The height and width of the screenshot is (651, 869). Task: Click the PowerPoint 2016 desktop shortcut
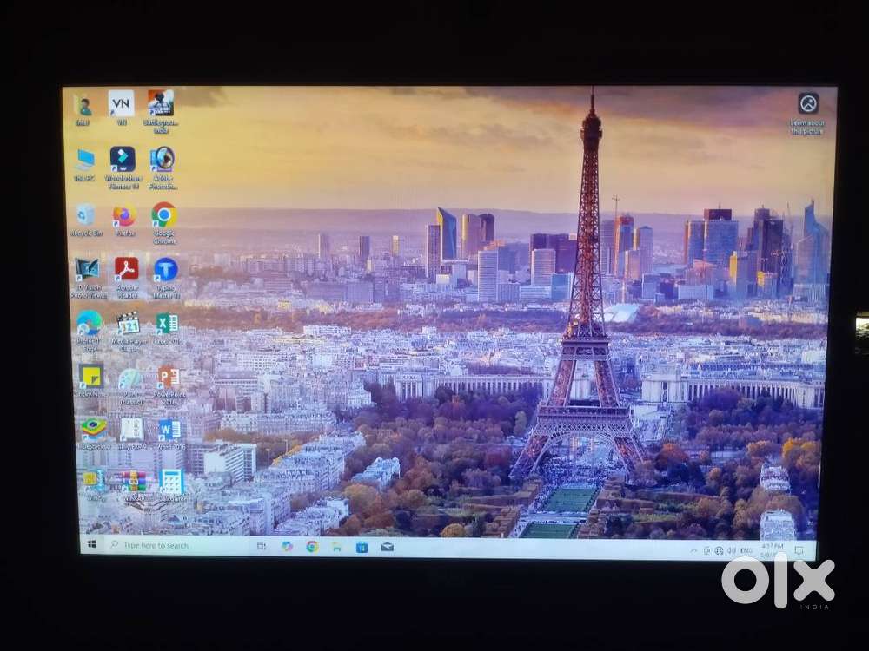click(169, 378)
